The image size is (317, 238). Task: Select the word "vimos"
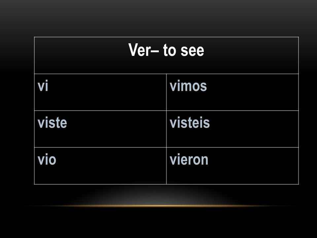point(188,86)
